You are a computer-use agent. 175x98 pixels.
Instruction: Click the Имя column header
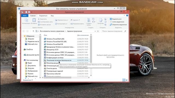pyautogui.click(x=45, y=35)
